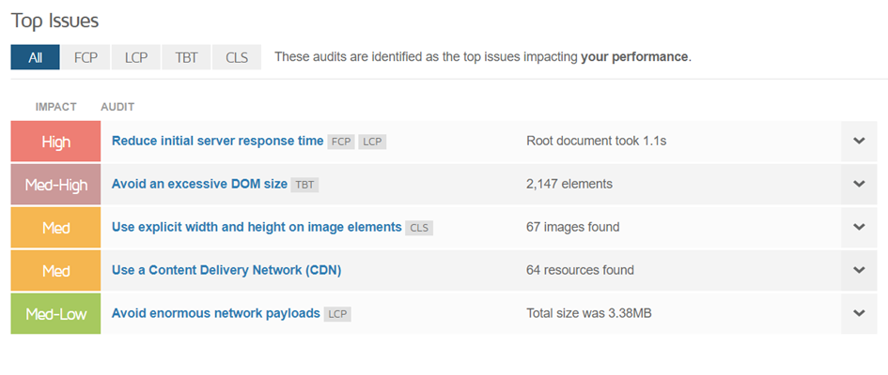Expand the server response time audit chevron

(858, 142)
